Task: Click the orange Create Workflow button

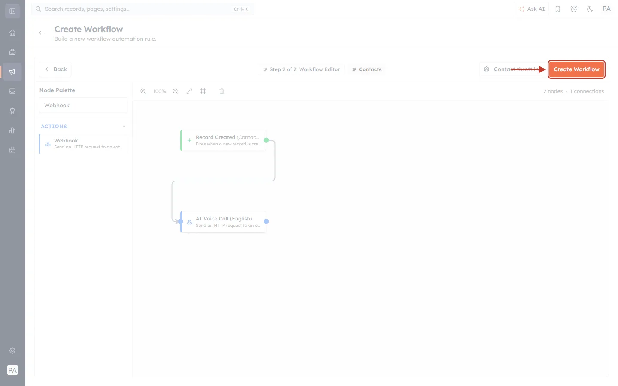Action: (x=576, y=69)
